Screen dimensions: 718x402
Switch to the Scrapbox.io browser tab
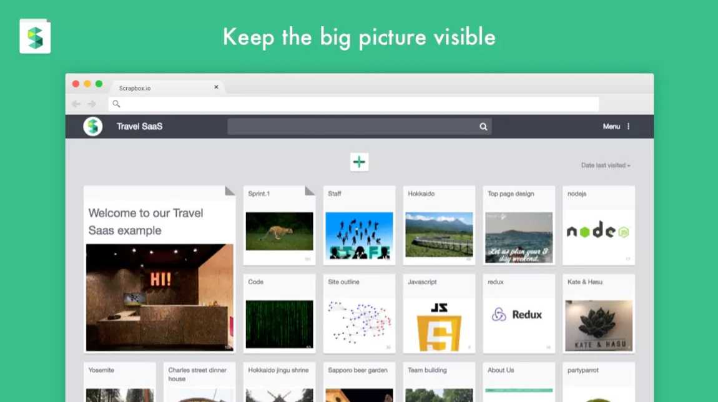coord(133,88)
